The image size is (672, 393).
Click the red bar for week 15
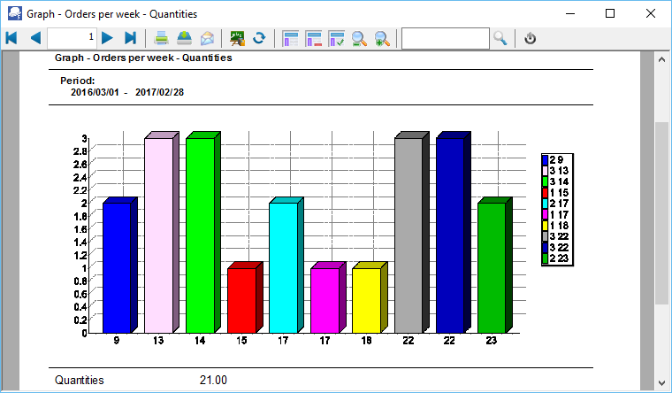pyautogui.click(x=241, y=299)
